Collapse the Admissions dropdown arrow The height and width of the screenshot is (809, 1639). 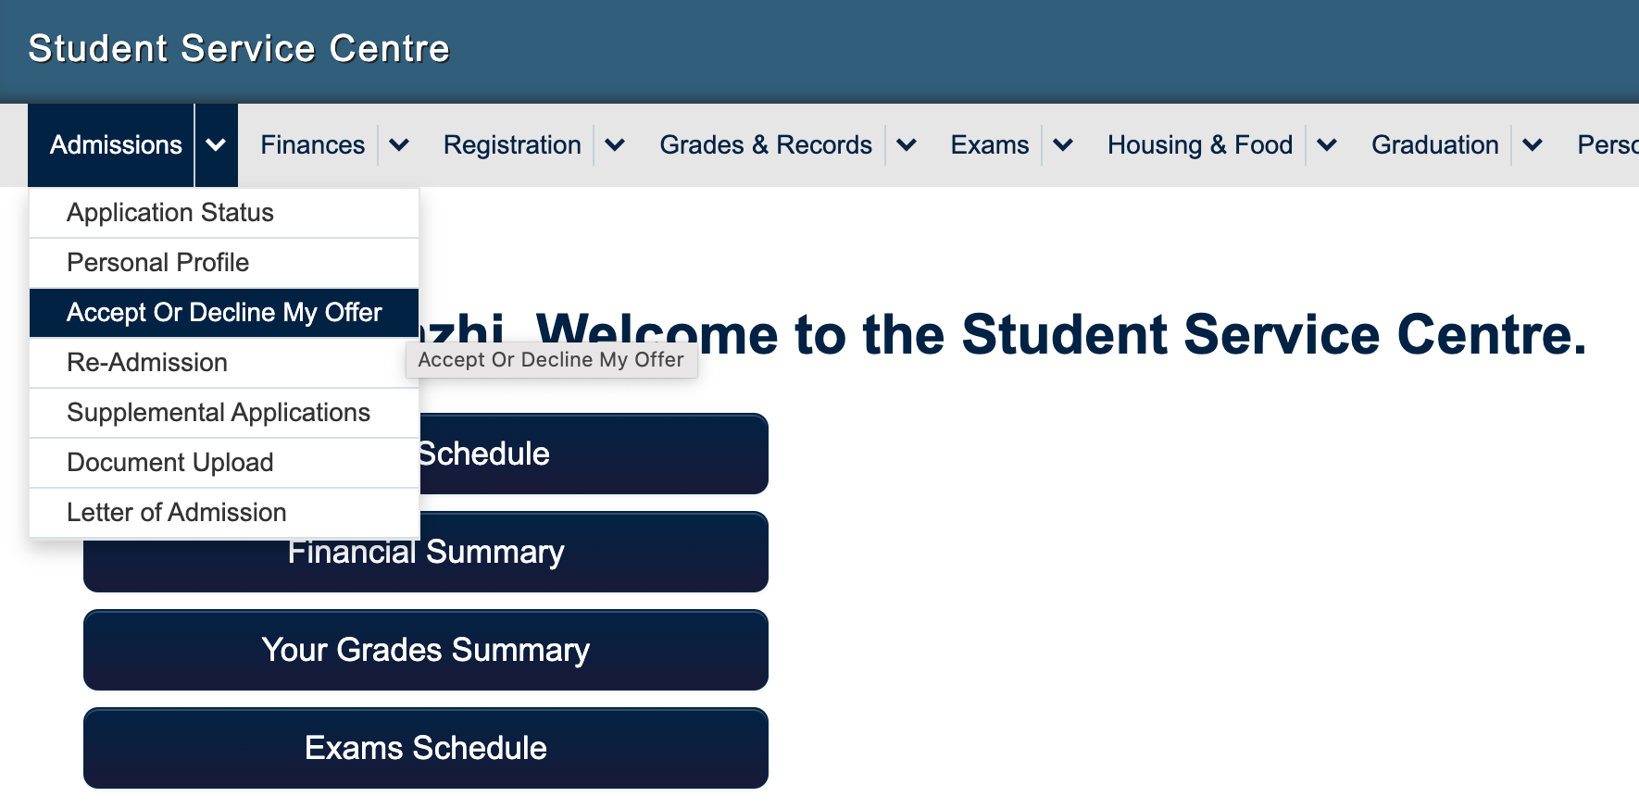tap(216, 145)
